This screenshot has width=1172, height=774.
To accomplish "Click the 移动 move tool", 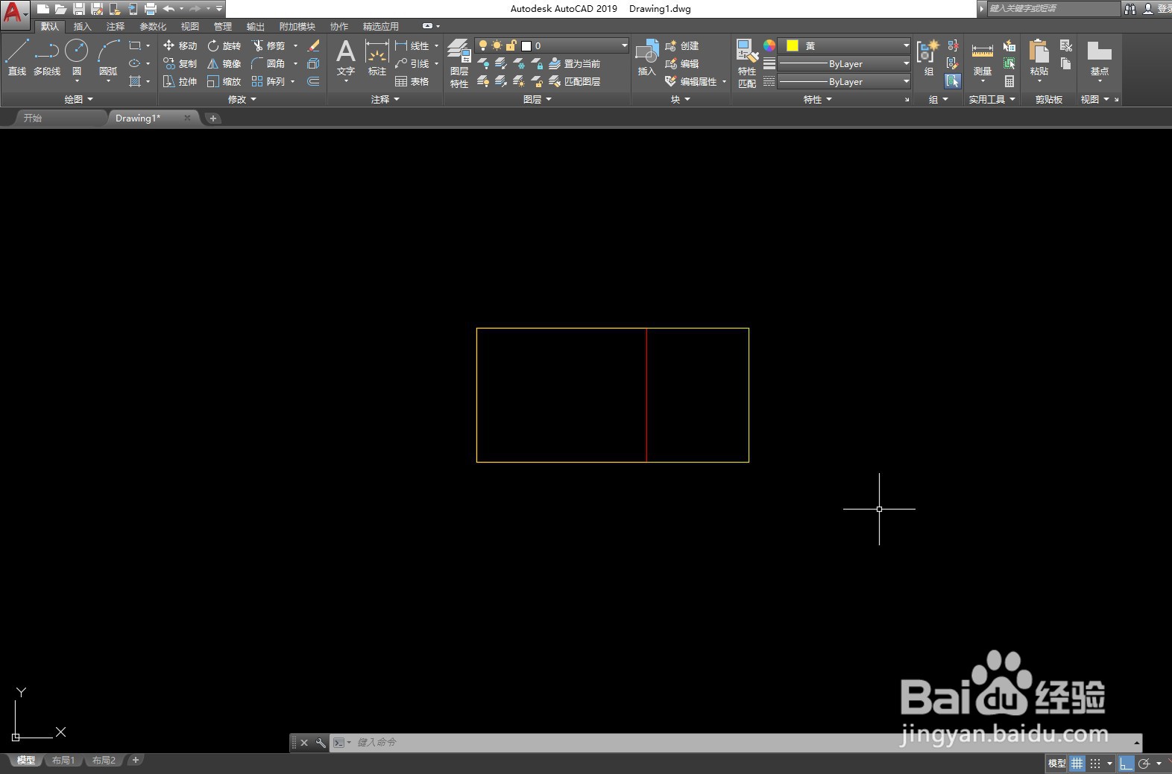I will (180, 45).
